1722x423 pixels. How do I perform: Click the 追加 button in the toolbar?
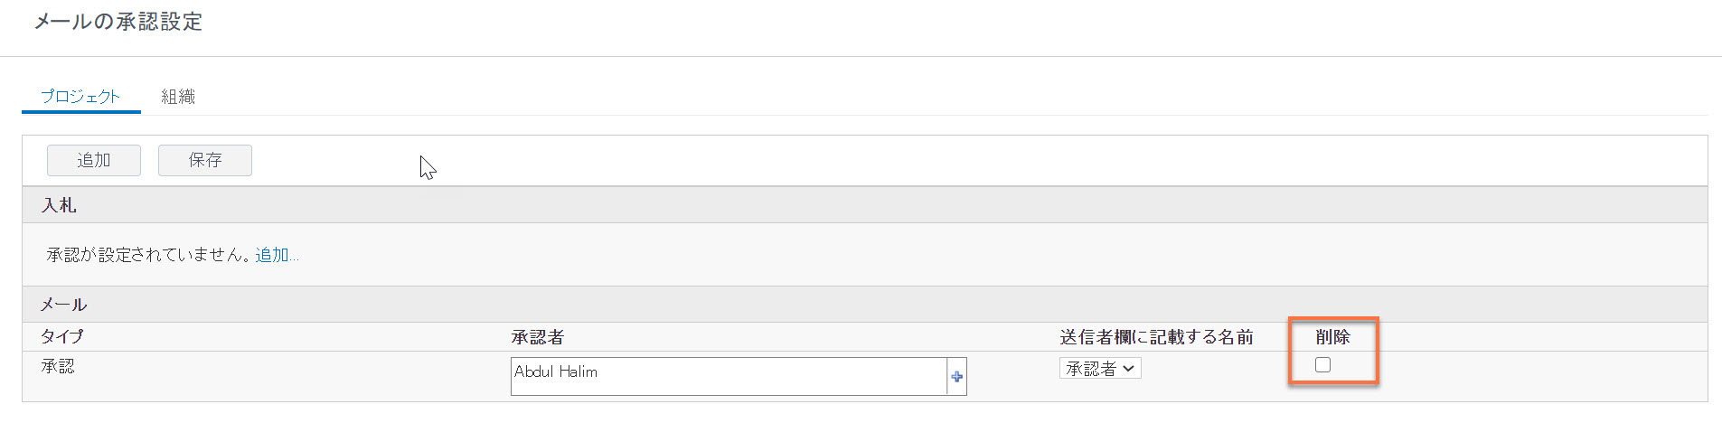pyautogui.click(x=94, y=160)
